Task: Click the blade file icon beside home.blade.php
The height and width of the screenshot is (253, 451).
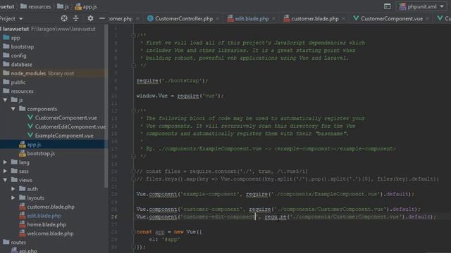Action: (x=23, y=224)
